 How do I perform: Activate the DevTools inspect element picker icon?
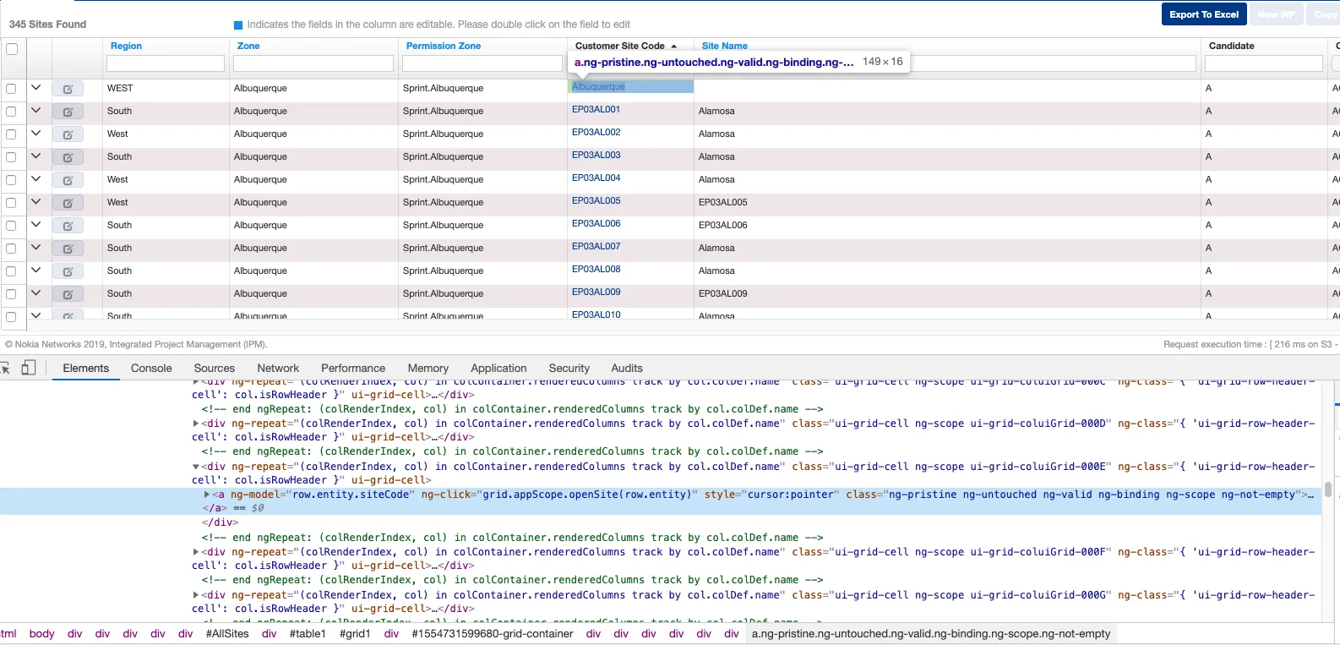(5, 368)
